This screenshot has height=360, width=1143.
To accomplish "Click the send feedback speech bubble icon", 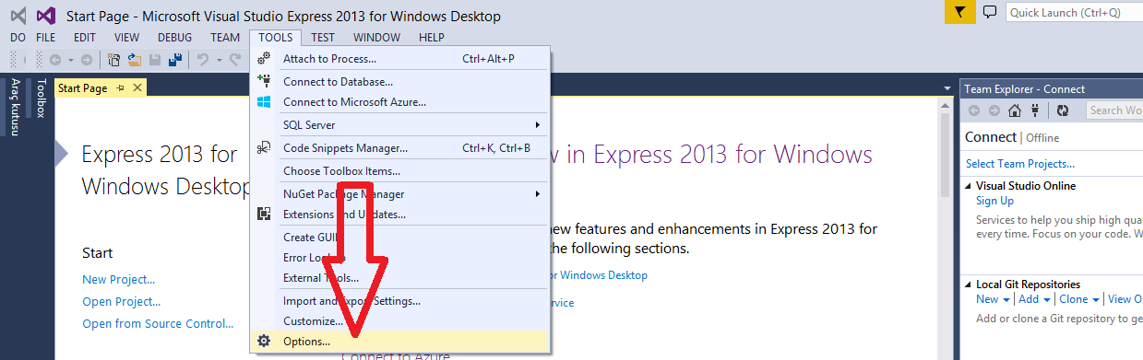I will point(990,12).
